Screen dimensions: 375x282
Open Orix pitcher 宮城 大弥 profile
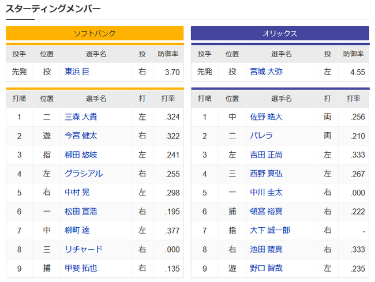tap(266, 72)
